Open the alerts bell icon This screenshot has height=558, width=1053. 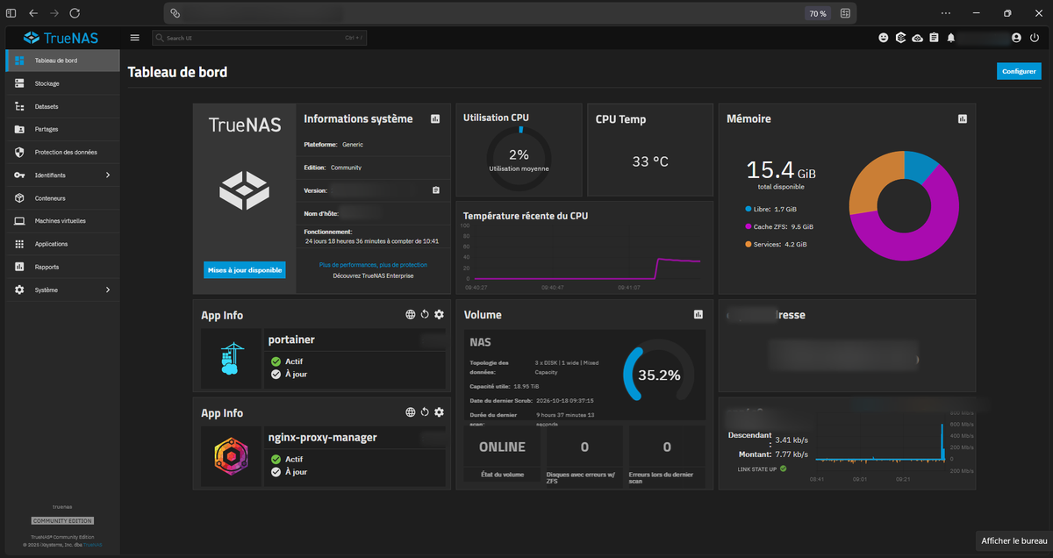(950, 38)
